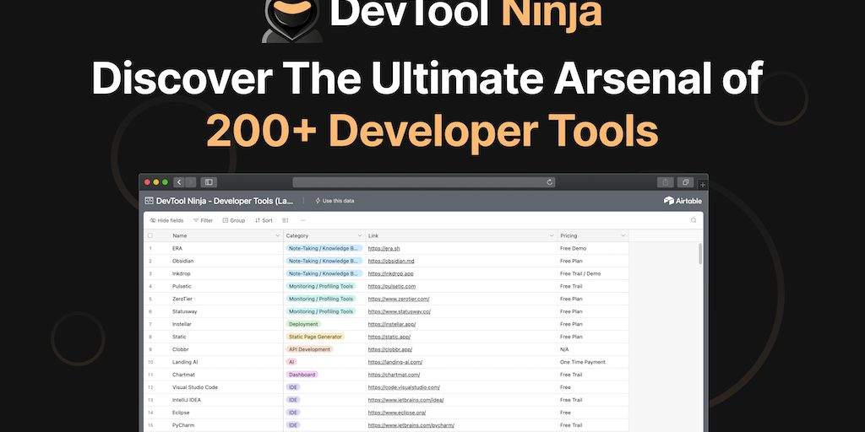Image resolution: width=865 pixels, height=432 pixels.
Task: Click the browser share icon
Action: coord(666,182)
